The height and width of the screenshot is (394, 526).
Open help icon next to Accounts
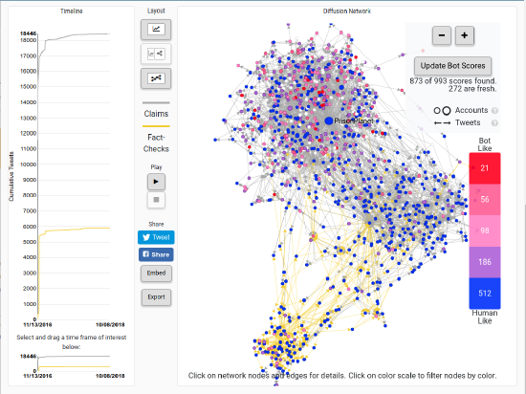click(494, 111)
